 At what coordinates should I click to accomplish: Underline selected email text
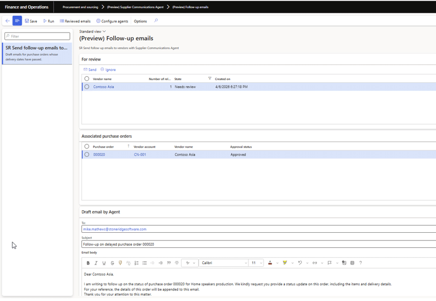coord(104,263)
